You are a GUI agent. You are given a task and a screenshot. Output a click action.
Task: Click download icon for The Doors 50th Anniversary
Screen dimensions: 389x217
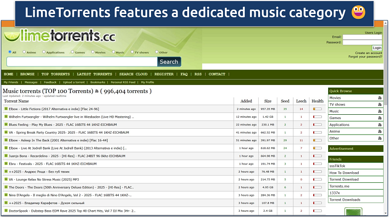(x=6, y=187)
